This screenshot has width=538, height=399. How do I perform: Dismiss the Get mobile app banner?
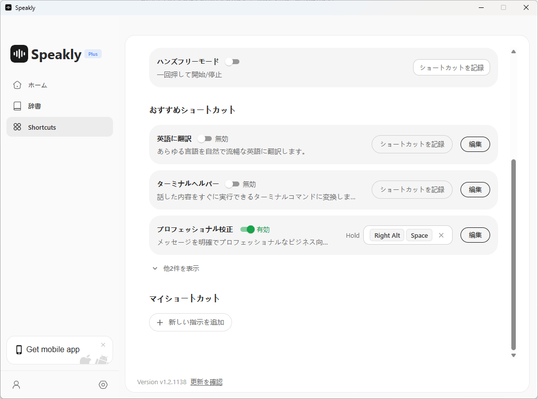tap(103, 345)
